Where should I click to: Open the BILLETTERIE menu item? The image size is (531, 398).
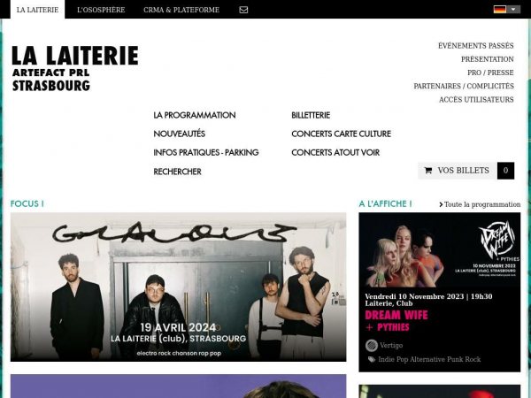[x=311, y=115]
